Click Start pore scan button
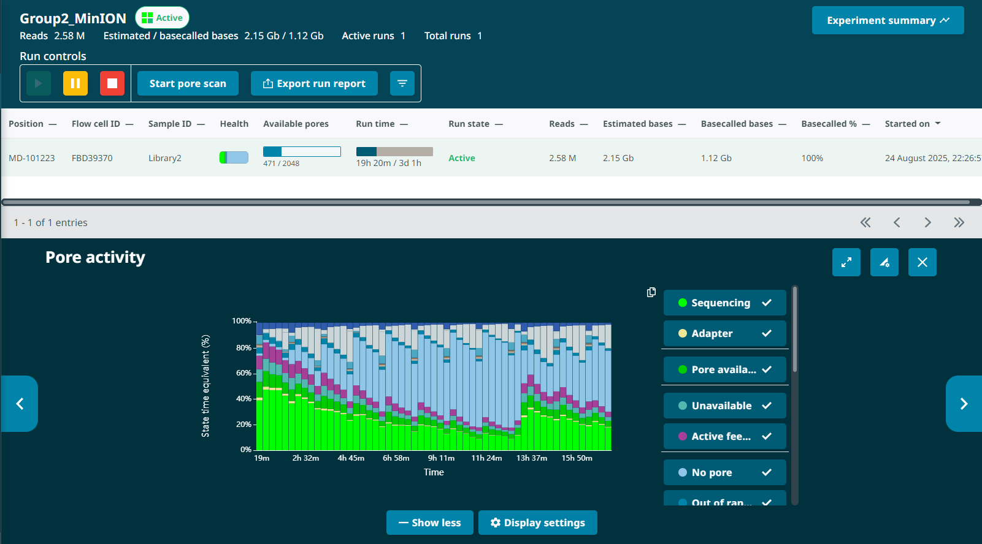The width and height of the screenshot is (982, 544). [x=188, y=83]
